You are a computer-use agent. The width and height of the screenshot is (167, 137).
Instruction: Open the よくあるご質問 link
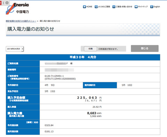104,7
